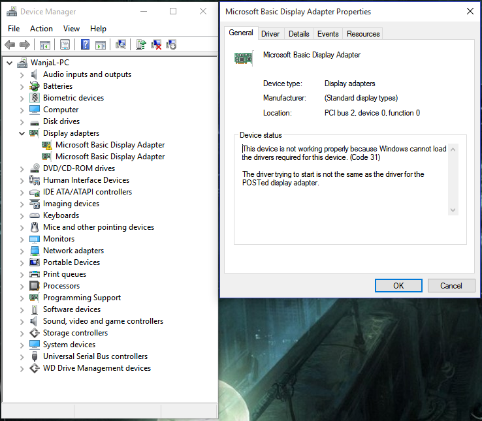Click the Storage controllers category icon
Screen dimensions: 482x421
pos(35,333)
